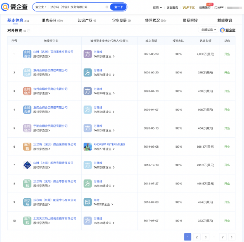The image size is (244, 242).
Task: Click the logo for 杭州山姆会员商店
Action: 27,91
